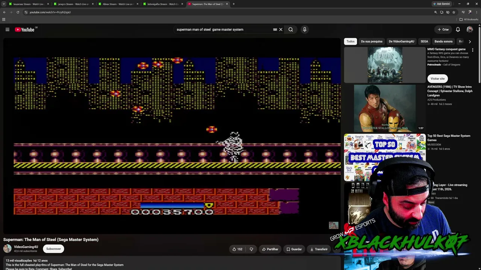Screen dimensions: 481x270
Task: View site information for youtube.com
Action: (26, 12)
